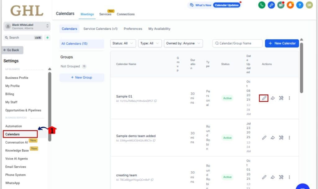
Task: Open the Owned by: Anyone dropdown
Action: point(183,43)
